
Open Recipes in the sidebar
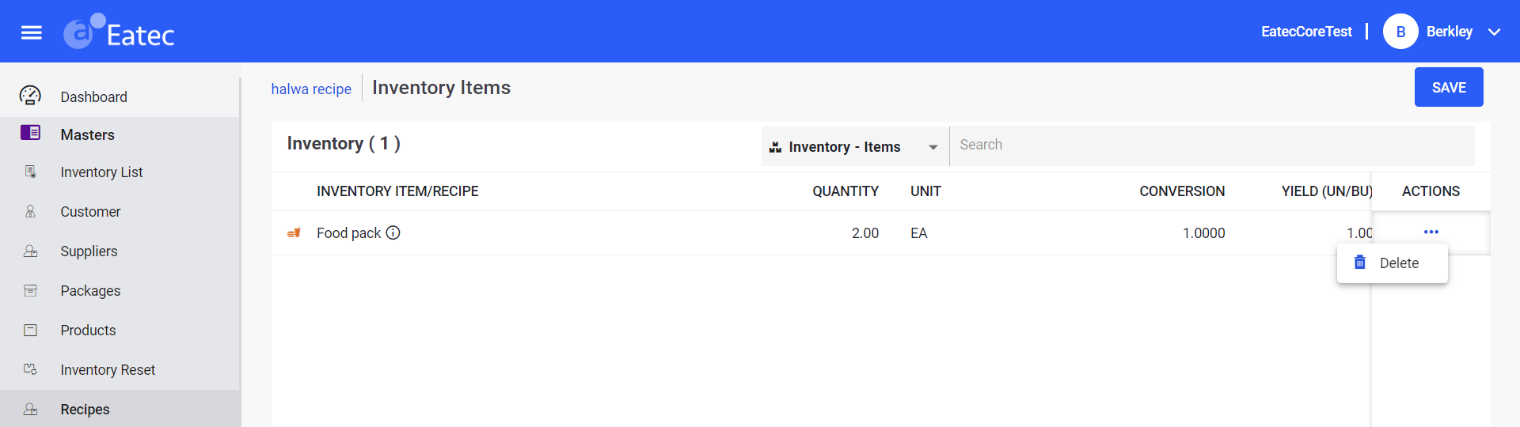85,410
